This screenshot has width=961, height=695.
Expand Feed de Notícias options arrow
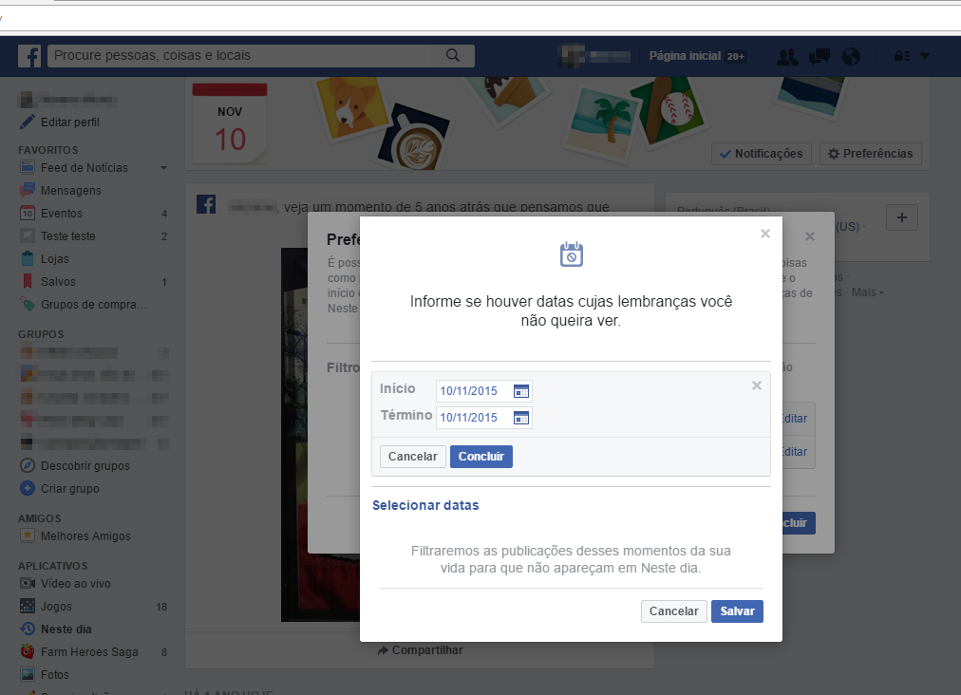[x=163, y=168]
